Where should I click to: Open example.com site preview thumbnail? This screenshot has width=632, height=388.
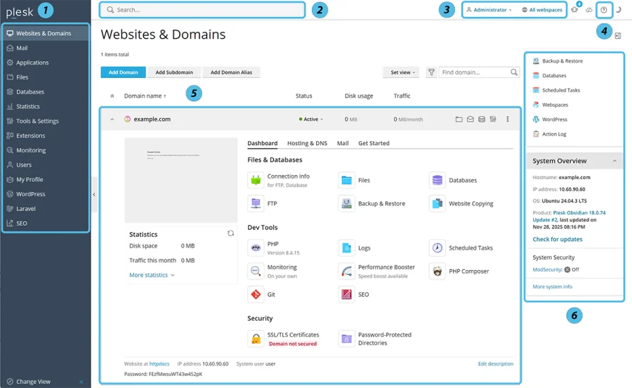181,180
